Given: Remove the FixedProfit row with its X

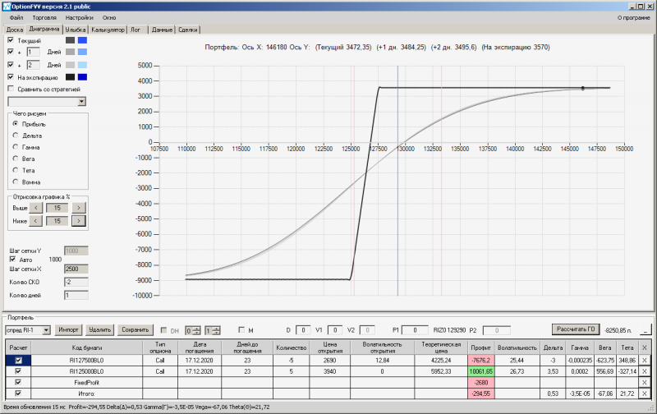Looking at the screenshot, I should point(645,383).
